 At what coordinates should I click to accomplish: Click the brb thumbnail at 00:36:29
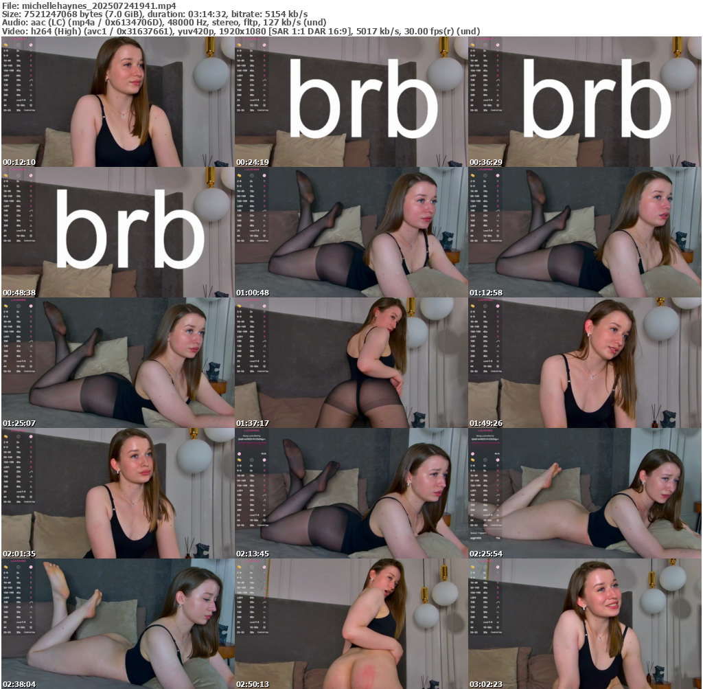coord(584,102)
